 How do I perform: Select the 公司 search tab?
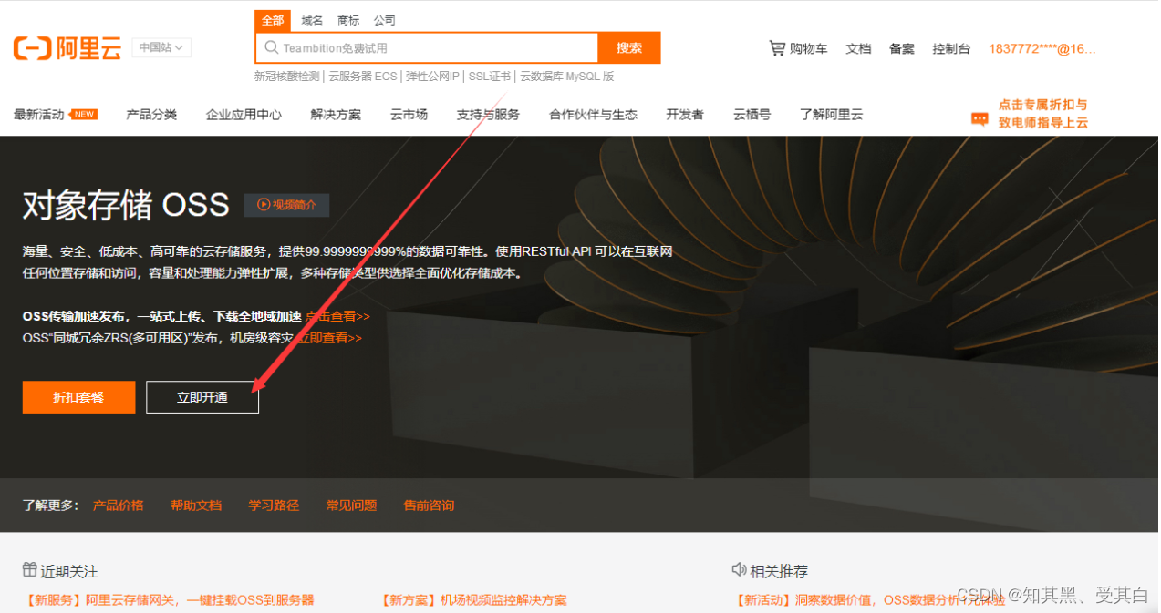click(x=385, y=20)
